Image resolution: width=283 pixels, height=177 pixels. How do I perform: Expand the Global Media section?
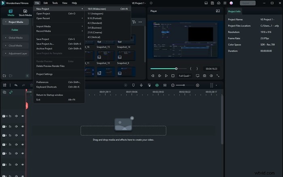[15, 38]
